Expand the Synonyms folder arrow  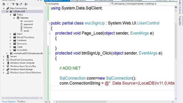(x=10, y=43)
